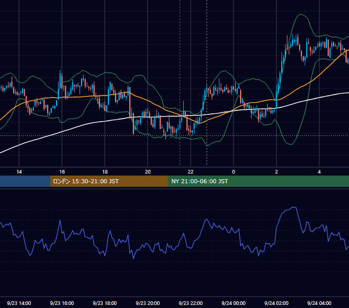Click the 20 hour label on the price chart axis
349x308 pixels.
(x=148, y=172)
